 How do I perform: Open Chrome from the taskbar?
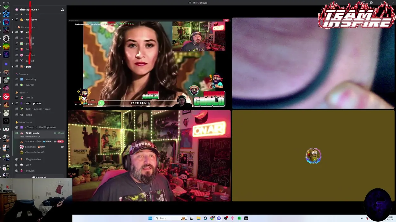[x=212, y=218]
